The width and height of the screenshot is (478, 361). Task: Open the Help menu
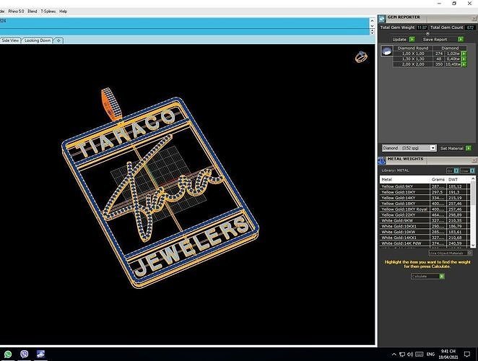(63, 12)
